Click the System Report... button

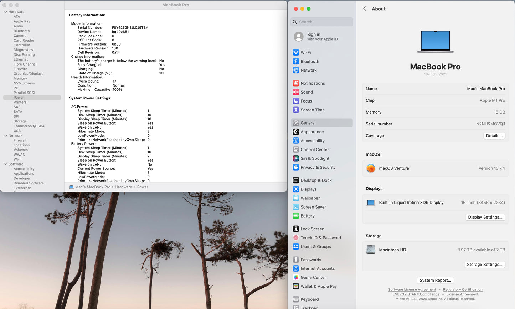(435, 281)
